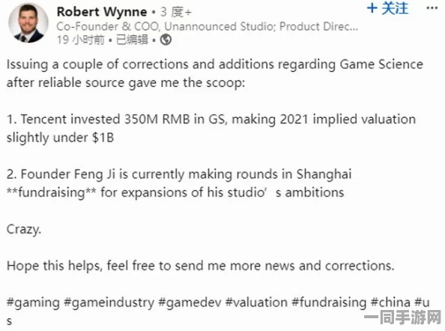
Task: Click the globe public visibility icon
Action: [x=166, y=40]
